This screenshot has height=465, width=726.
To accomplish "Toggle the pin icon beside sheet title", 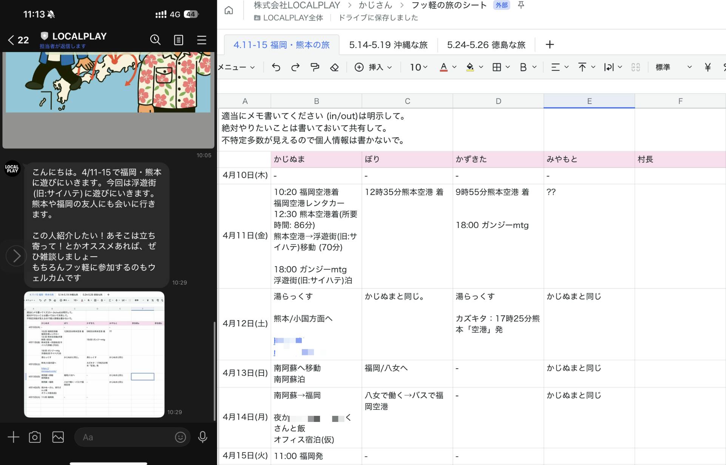I will point(521,5).
